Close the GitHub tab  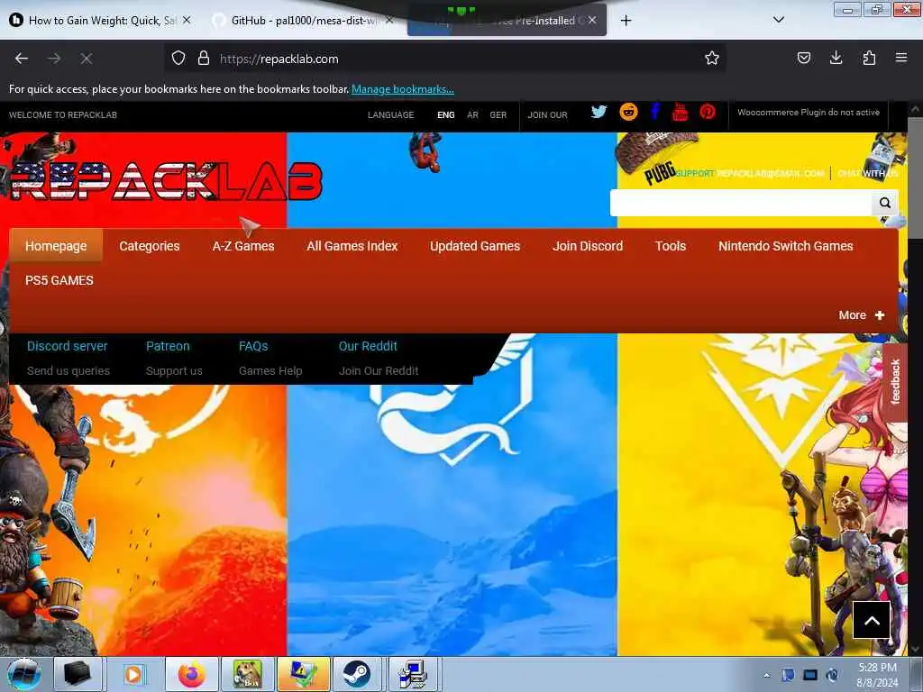tap(389, 20)
